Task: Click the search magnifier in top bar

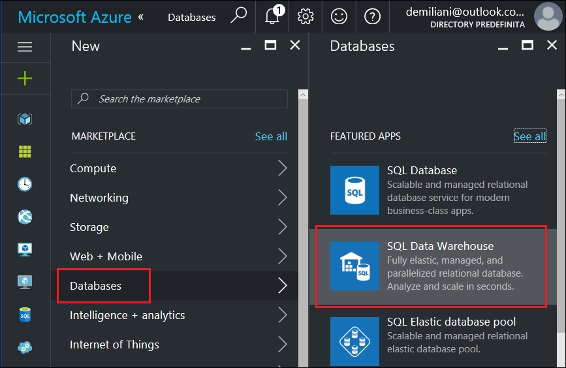Action: 238,16
